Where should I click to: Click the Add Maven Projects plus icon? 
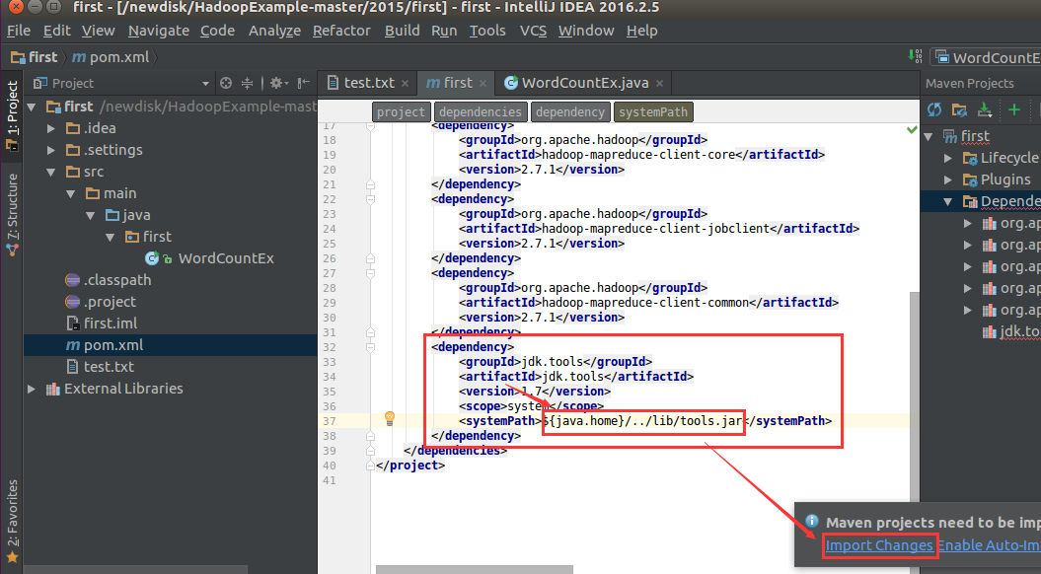1013,109
